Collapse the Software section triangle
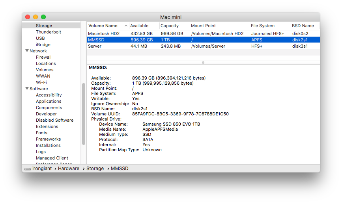Viewport: 342px width, 204px height. (x=27, y=89)
